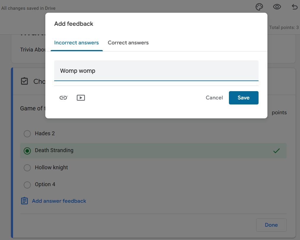Click the Done button
Viewport: 300px width, 240px height.
point(271,225)
